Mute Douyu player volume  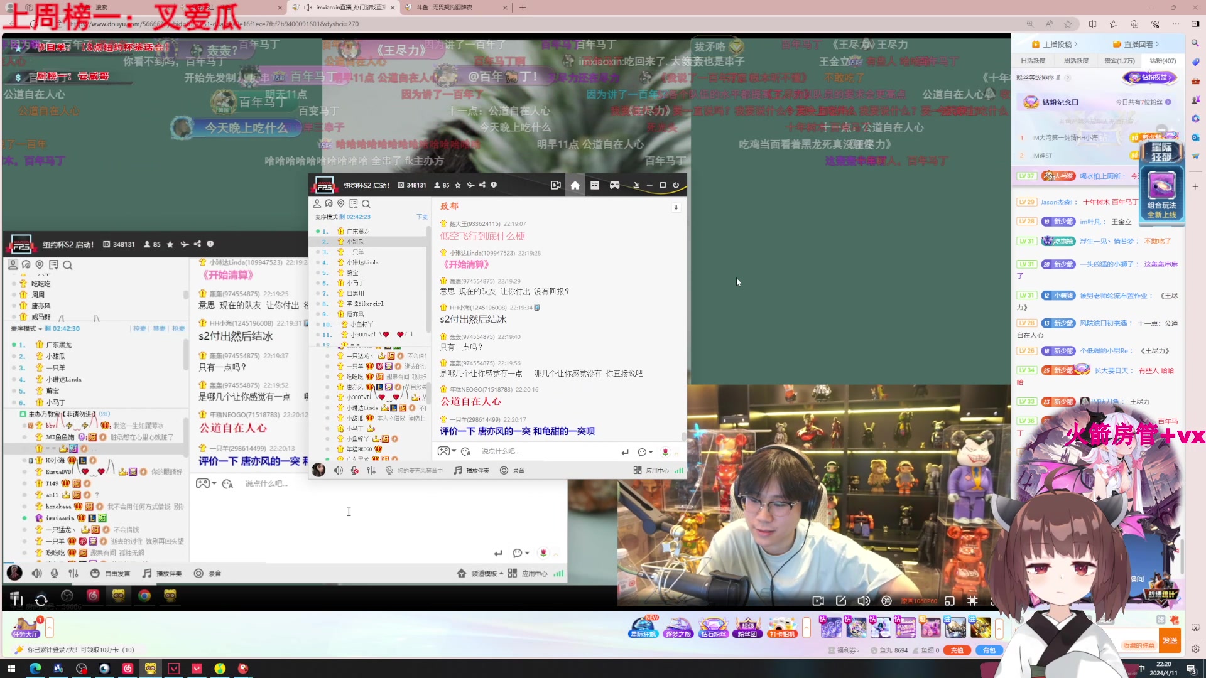[x=864, y=601]
